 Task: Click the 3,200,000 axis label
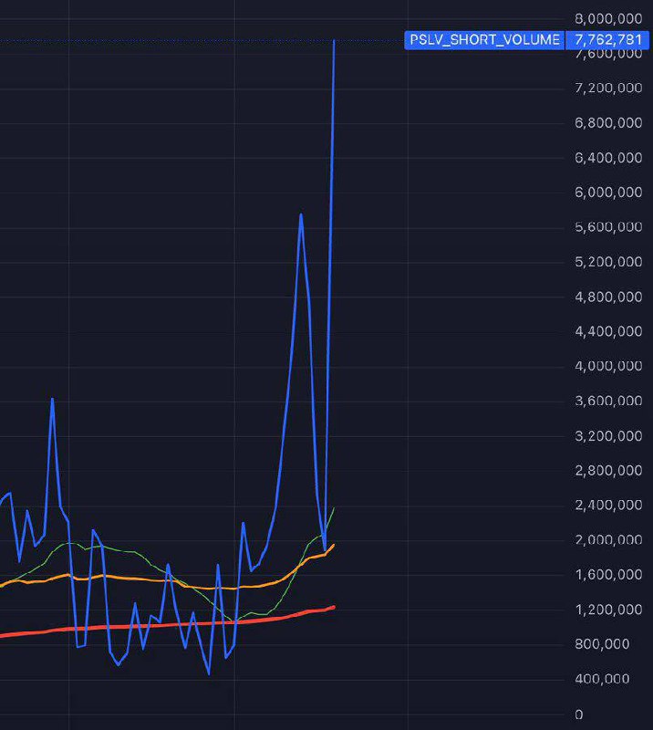[608, 436]
